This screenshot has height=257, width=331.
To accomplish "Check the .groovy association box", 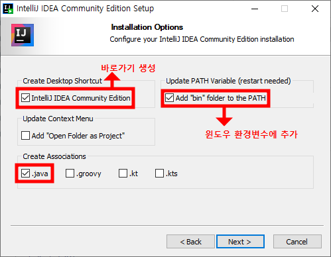I will [70, 174].
